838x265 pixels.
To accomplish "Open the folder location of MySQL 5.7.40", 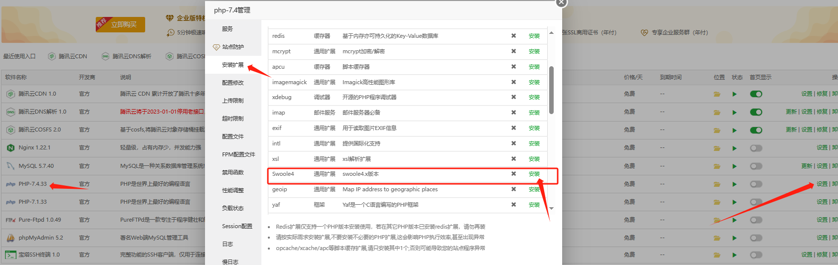I will pyautogui.click(x=717, y=166).
